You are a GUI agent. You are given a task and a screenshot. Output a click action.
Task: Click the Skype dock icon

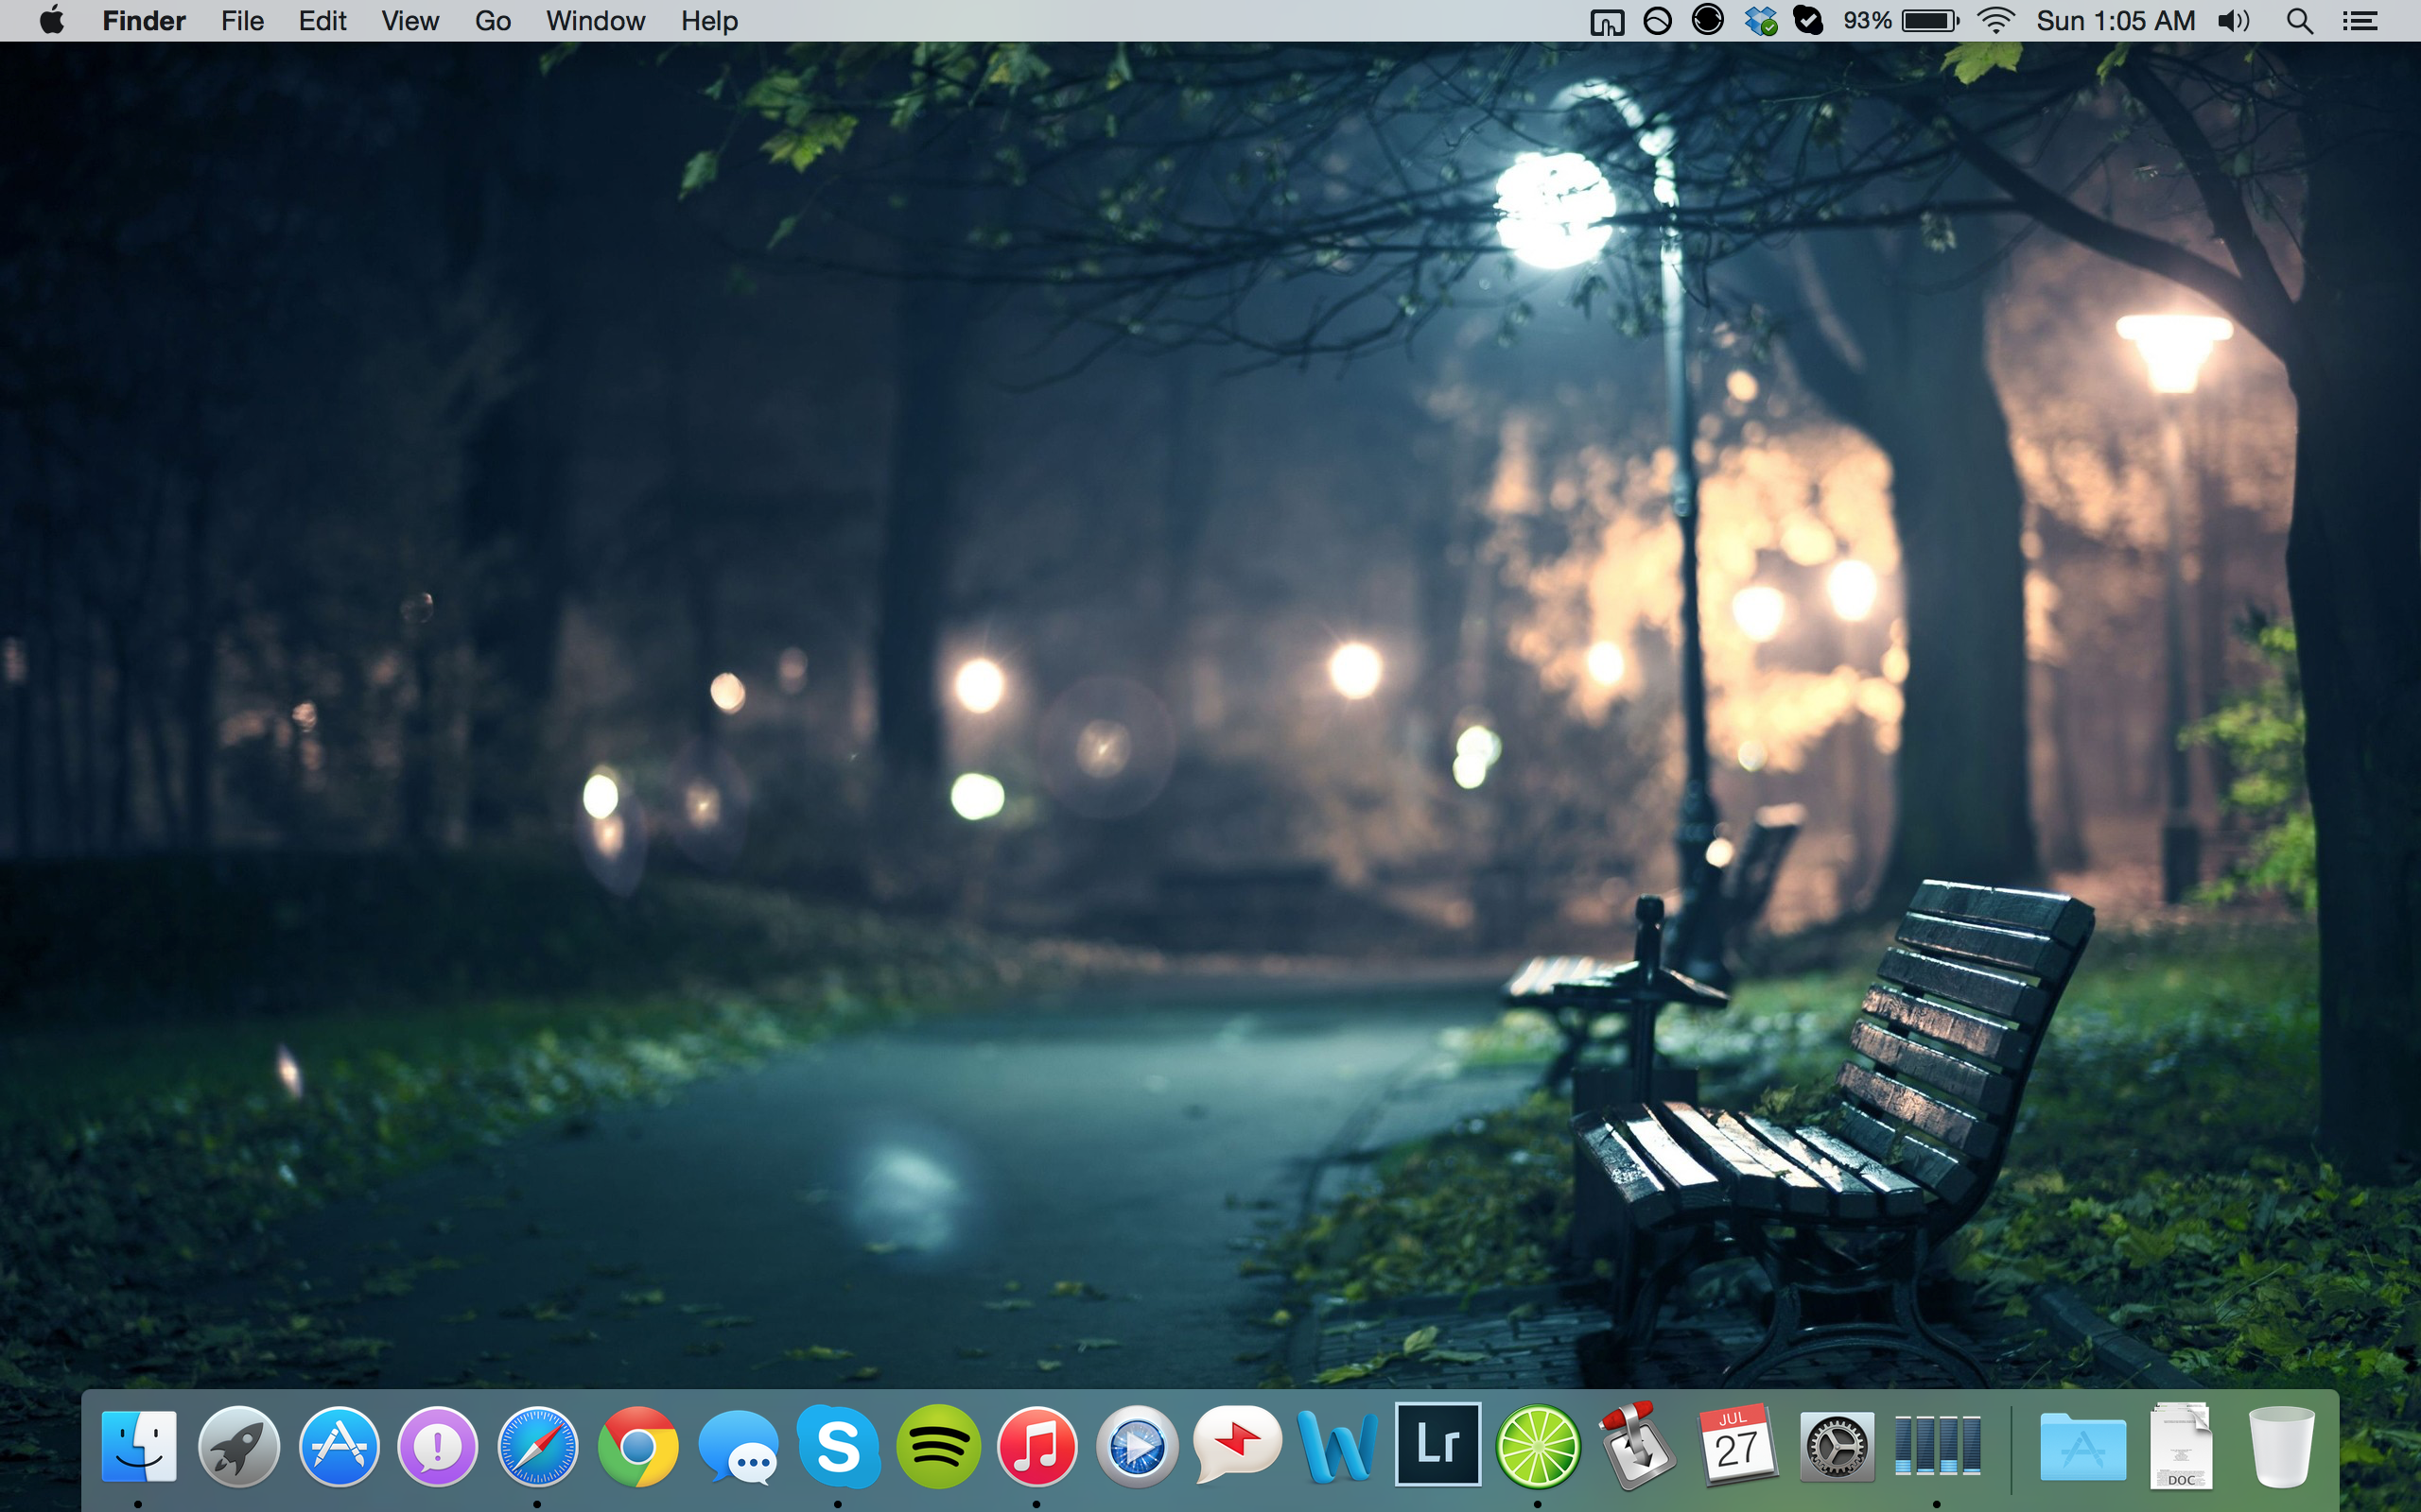click(837, 1446)
